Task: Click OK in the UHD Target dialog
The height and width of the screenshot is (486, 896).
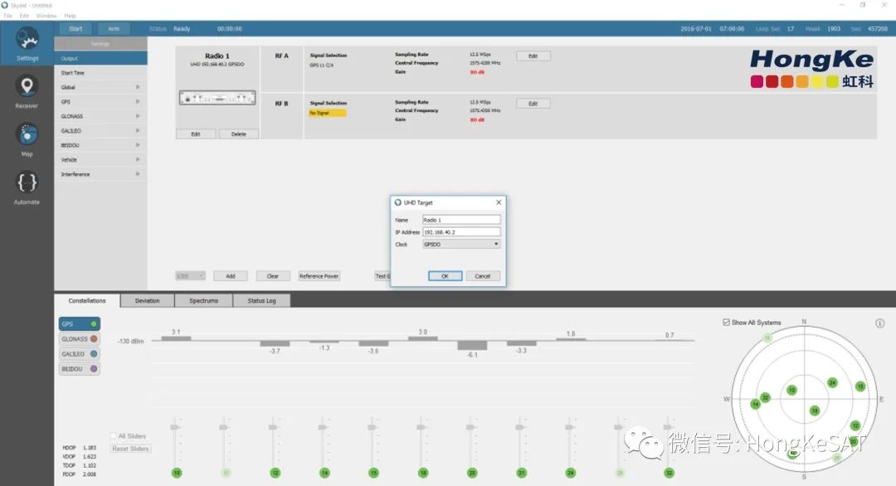Action: pos(446,276)
